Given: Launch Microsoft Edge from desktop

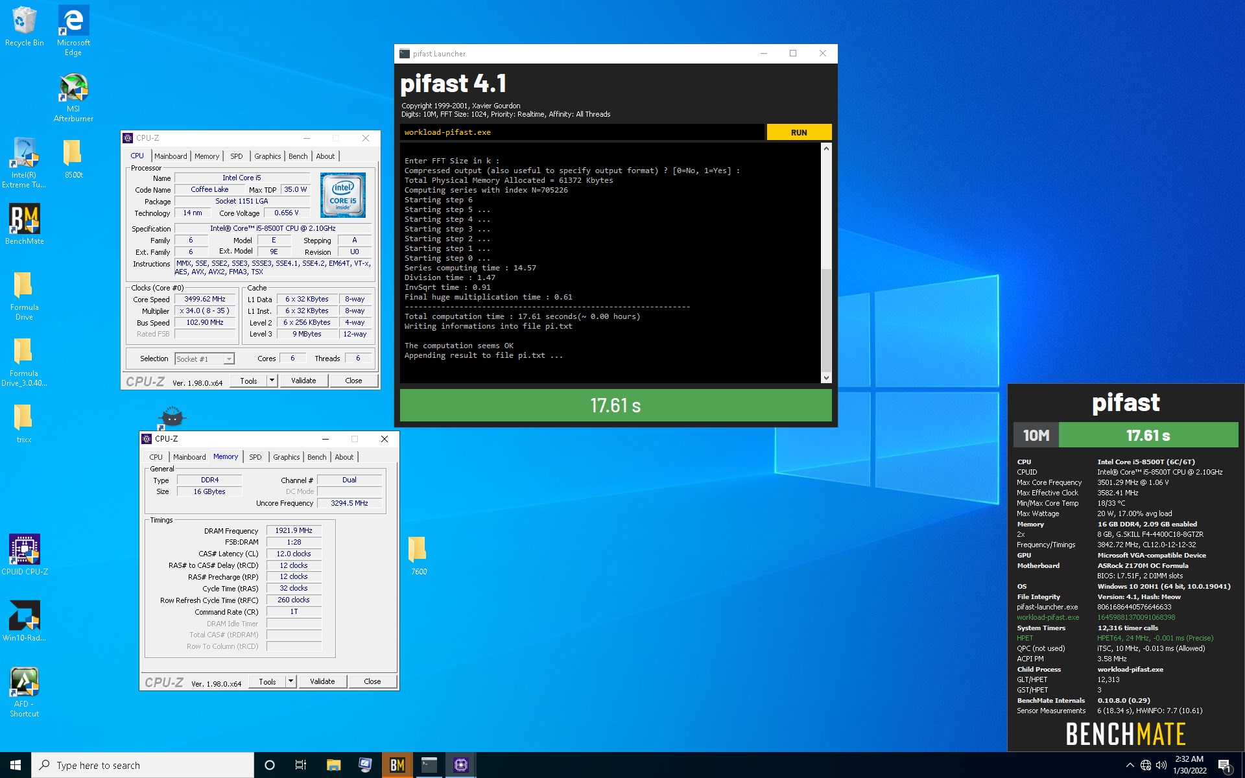Looking at the screenshot, I should point(73,30).
